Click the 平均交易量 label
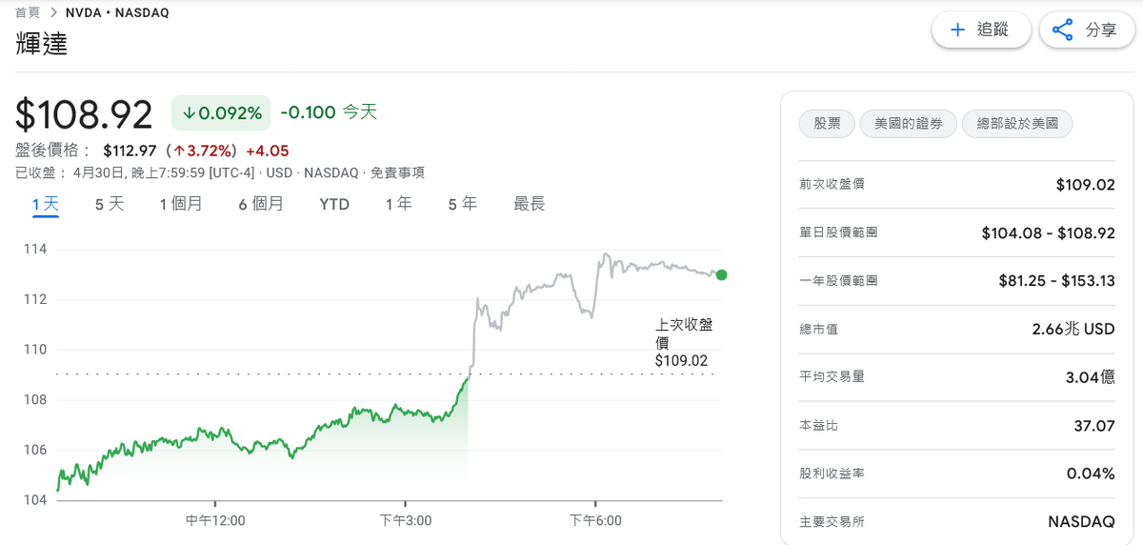Image resolution: width=1143 pixels, height=545 pixels. (x=832, y=377)
